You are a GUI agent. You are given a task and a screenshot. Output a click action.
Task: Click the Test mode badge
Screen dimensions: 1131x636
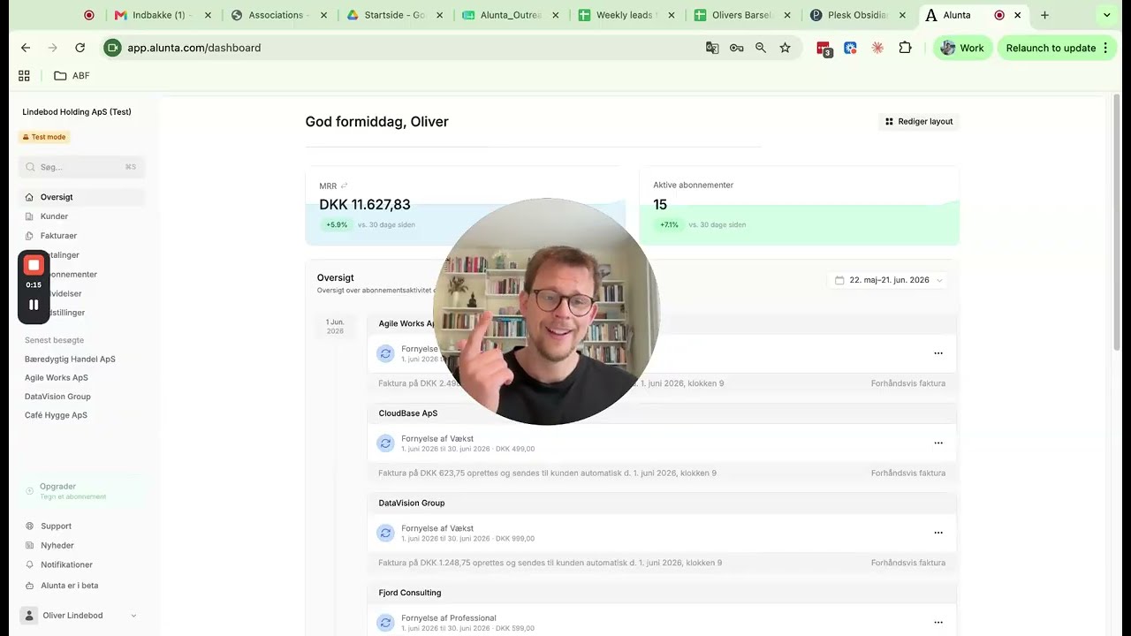(x=44, y=137)
